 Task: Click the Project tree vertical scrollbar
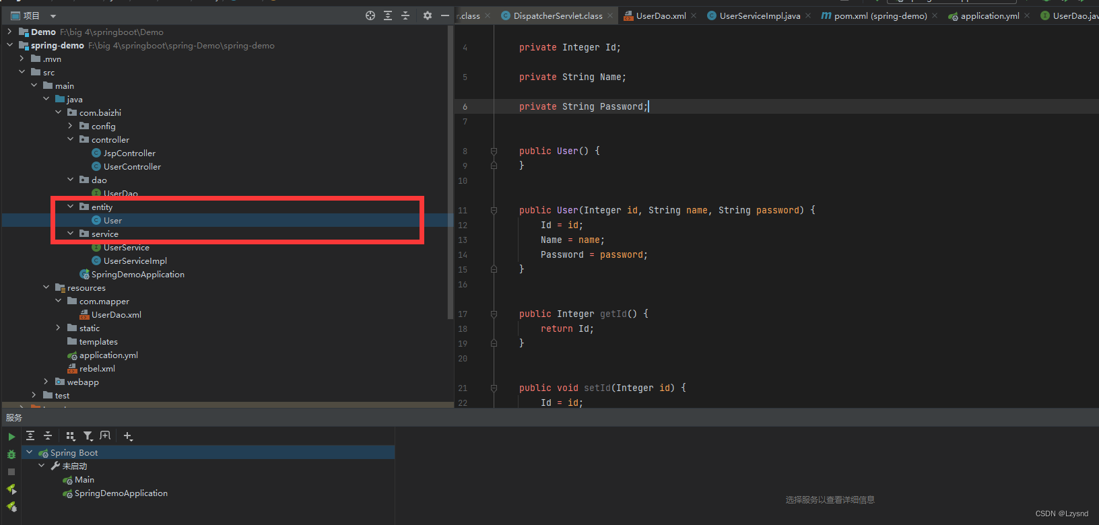point(450,172)
